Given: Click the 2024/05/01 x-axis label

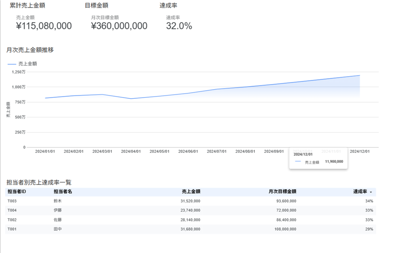Looking at the screenshot, I should pos(160,151).
